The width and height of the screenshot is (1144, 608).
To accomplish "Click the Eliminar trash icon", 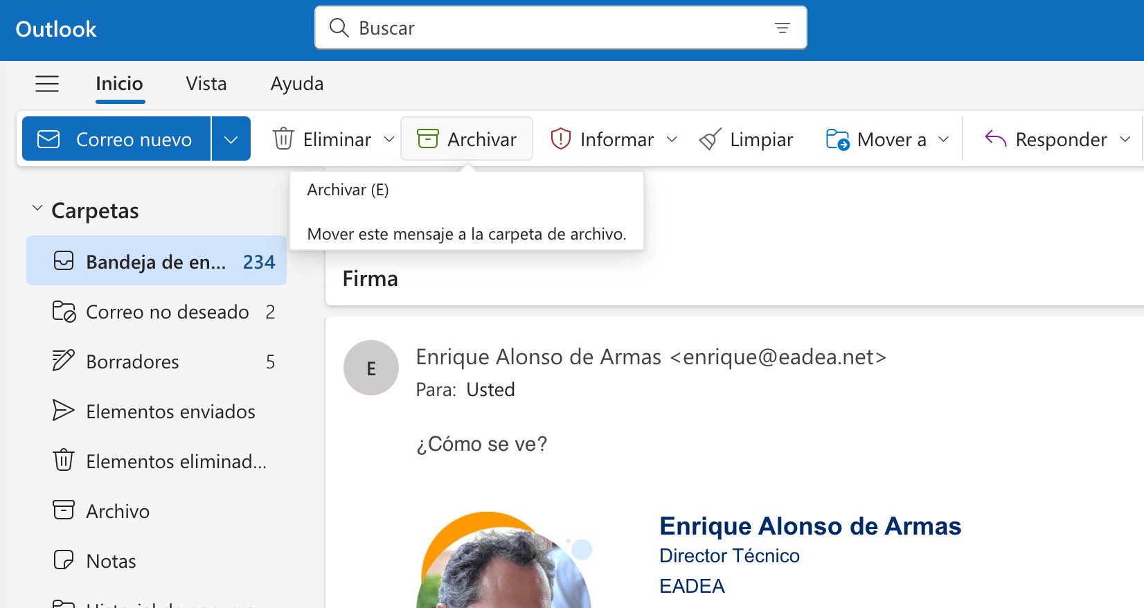I will (283, 139).
